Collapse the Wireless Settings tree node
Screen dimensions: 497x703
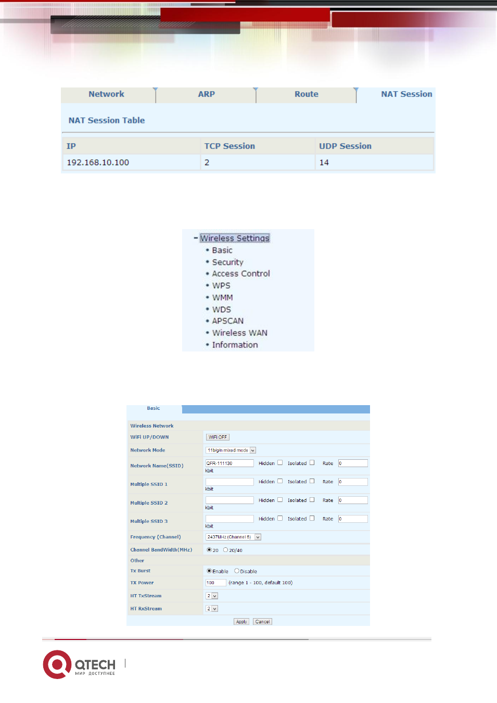[x=196, y=238]
